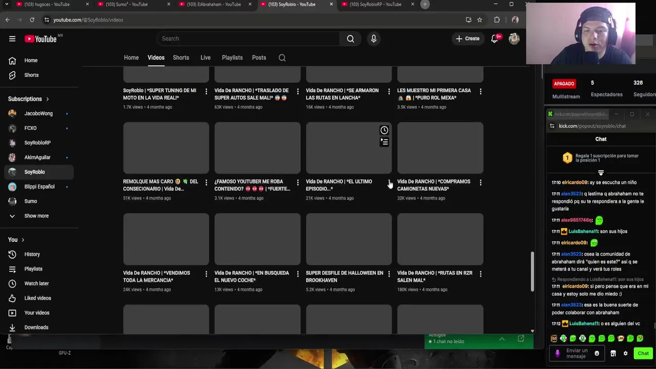Open options for VENDIMOS TODA LA MERCANCIA video
Image resolution: width=656 pixels, height=369 pixels.
click(206, 274)
